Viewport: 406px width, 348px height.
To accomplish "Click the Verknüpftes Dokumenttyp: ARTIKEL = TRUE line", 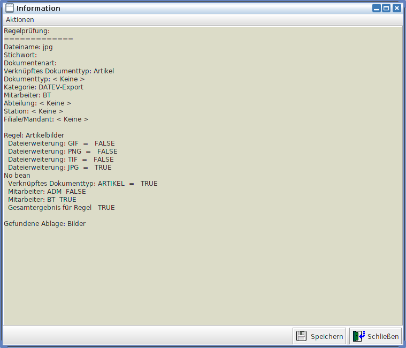I will point(82,184).
